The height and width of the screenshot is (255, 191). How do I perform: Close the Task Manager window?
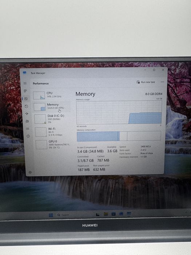(x=163, y=70)
